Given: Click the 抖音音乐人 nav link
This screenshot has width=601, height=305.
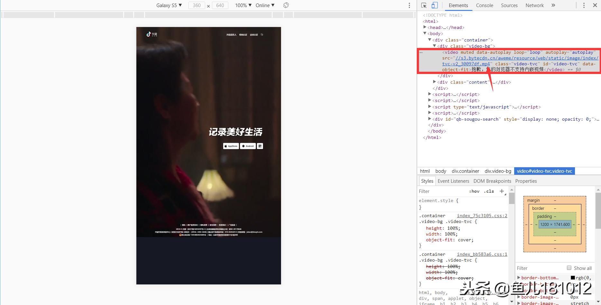Looking at the screenshot, I should pyautogui.click(x=231, y=35).
